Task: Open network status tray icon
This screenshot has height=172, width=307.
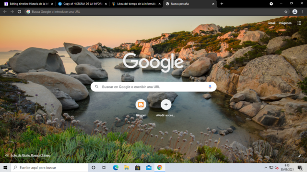Action: 271,168
